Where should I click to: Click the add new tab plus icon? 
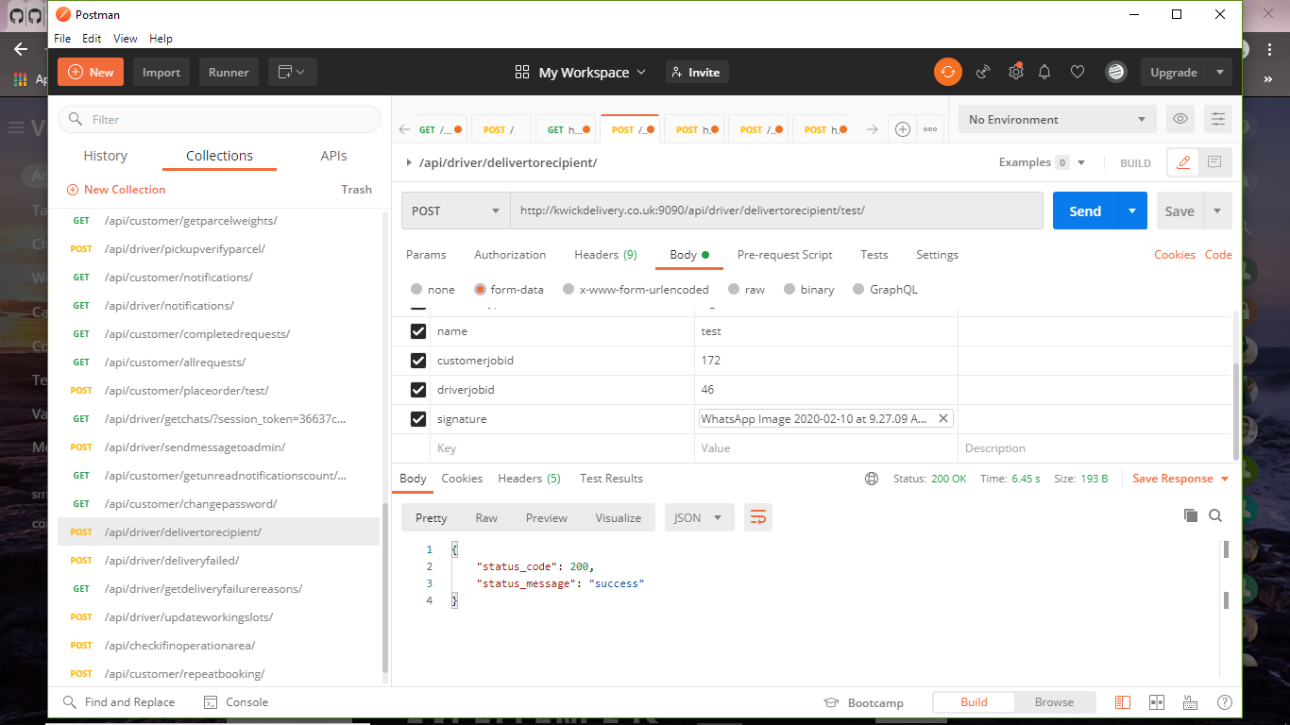tap(902, 129)
